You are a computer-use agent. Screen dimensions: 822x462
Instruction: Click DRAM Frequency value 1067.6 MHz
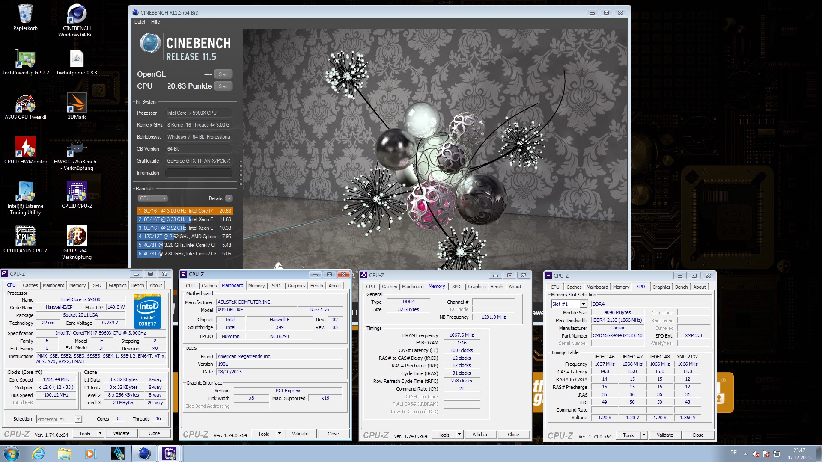(x=462, y=335)
